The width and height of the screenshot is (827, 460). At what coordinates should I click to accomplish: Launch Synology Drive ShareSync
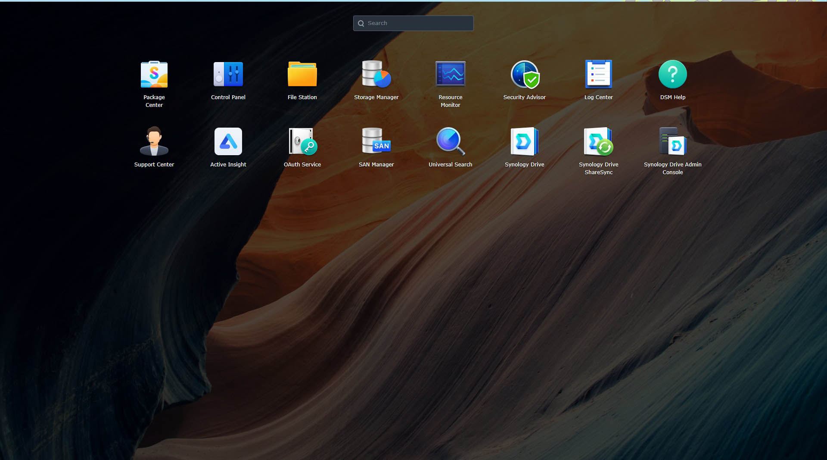click(599, 141)
